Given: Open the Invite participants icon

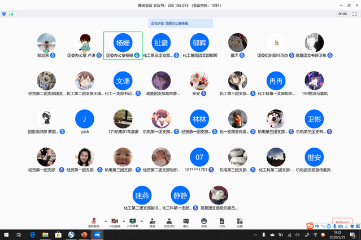Looking at the screenshot, I should pyautogui.click(x=152, y=222).
